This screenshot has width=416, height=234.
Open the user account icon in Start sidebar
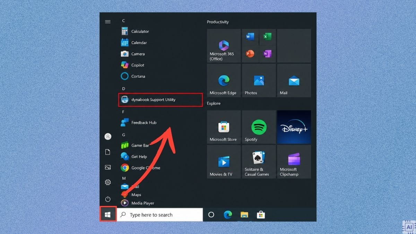click(x=108, y=137)
